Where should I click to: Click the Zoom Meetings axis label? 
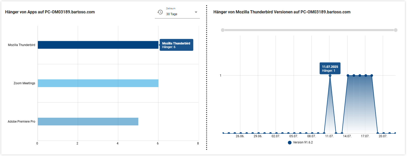tap(24, 83)
